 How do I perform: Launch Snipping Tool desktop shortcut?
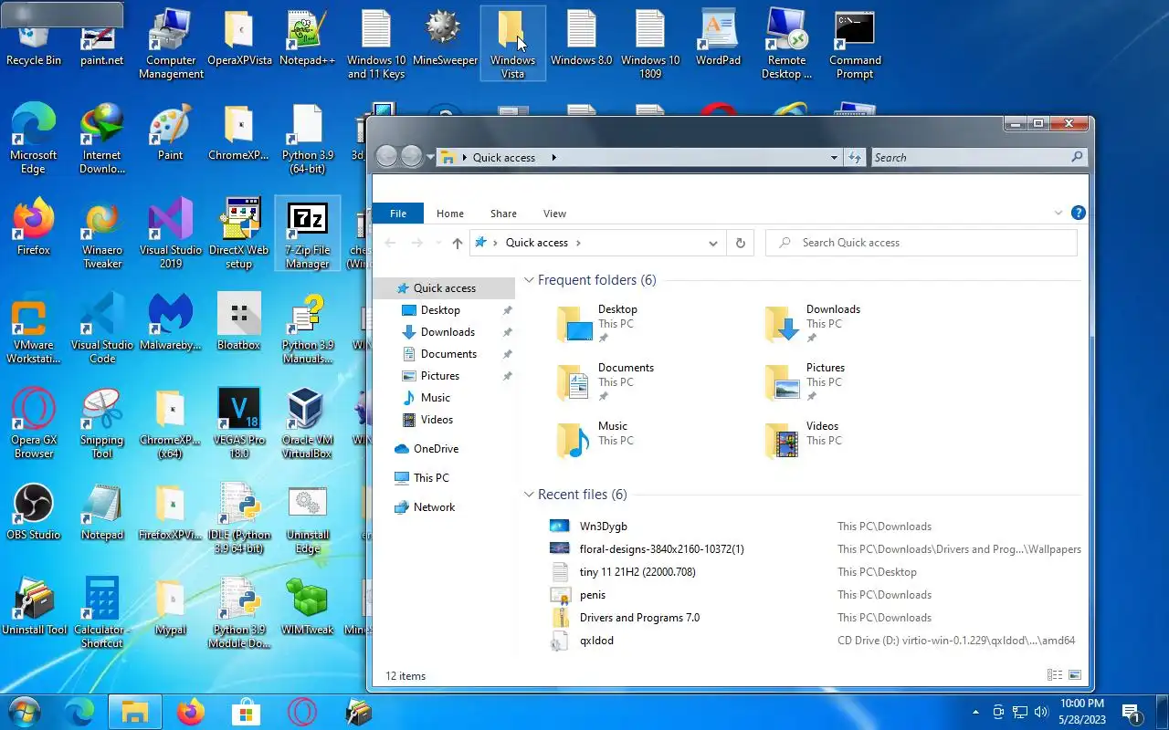pyautogui.click(x=102, y=424)
